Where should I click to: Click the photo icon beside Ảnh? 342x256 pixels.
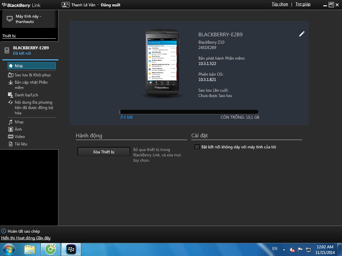(x=10, y=130)
